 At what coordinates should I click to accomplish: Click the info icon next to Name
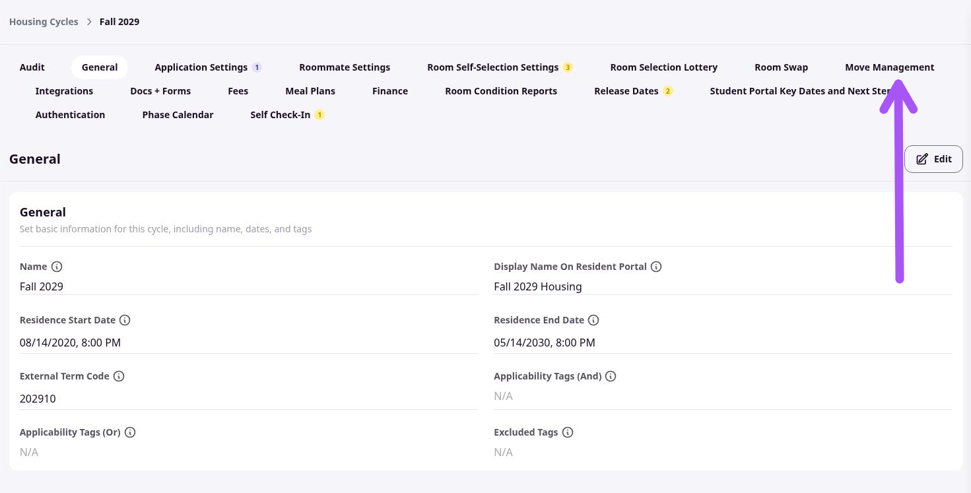(x=57, y=267)
